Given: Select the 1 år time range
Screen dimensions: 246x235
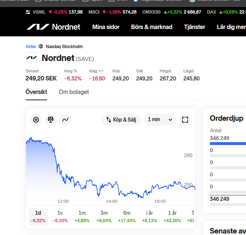Looking at the screenshot, I should point(172,216).
